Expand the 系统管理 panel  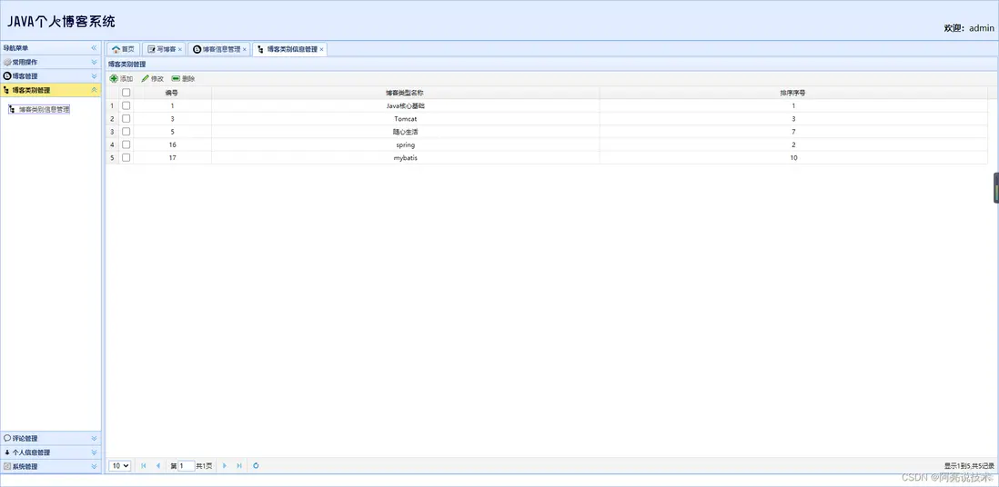[94, 466]
